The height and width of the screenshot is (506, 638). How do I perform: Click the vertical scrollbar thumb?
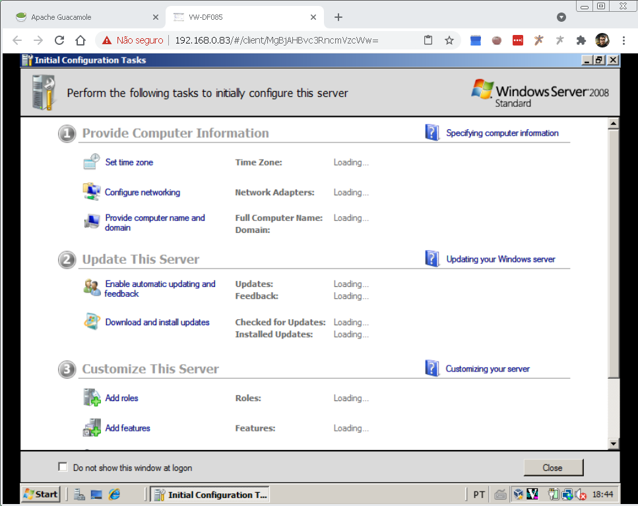613,253
